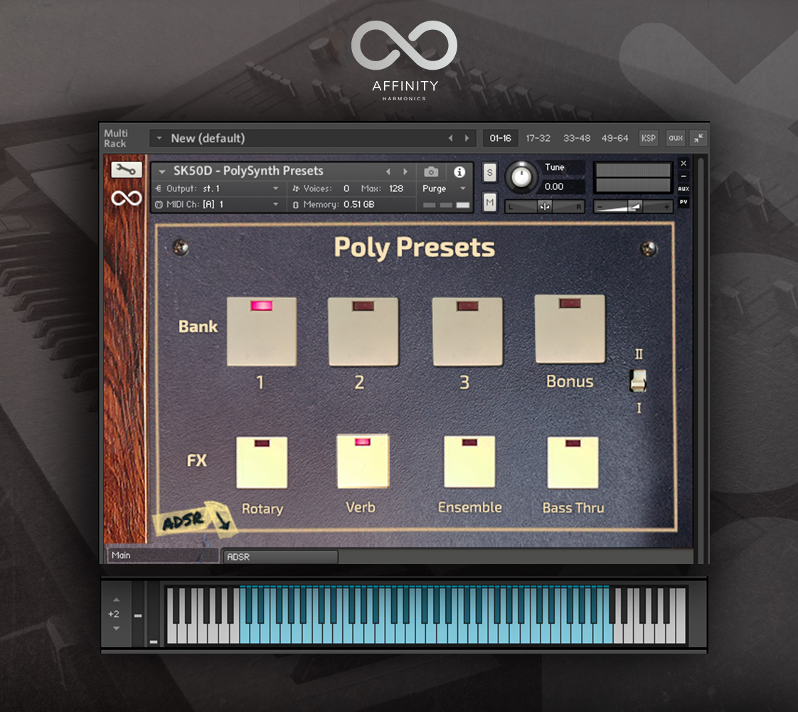Select Bank 2 preset button

363,331
